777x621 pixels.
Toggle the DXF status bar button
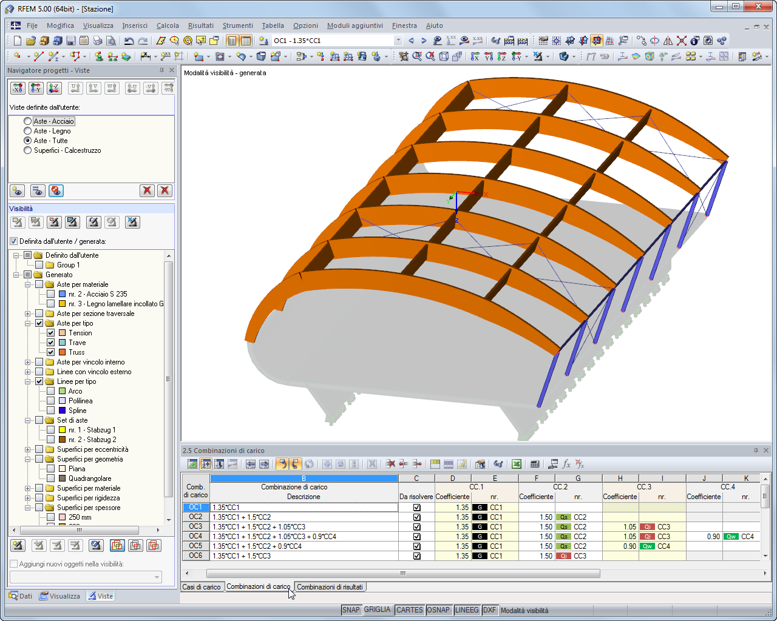point(489,610)
